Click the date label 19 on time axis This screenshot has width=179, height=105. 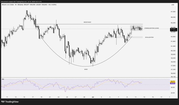point(41,97)
